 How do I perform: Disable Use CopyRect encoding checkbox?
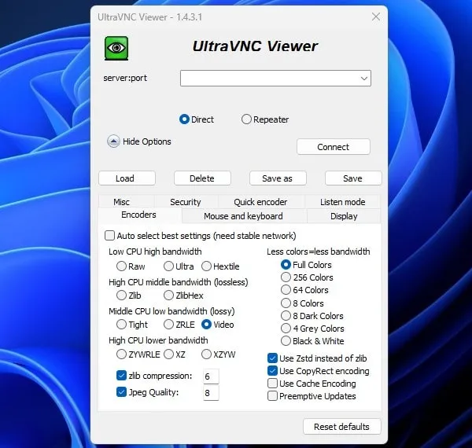click(272, 371)
